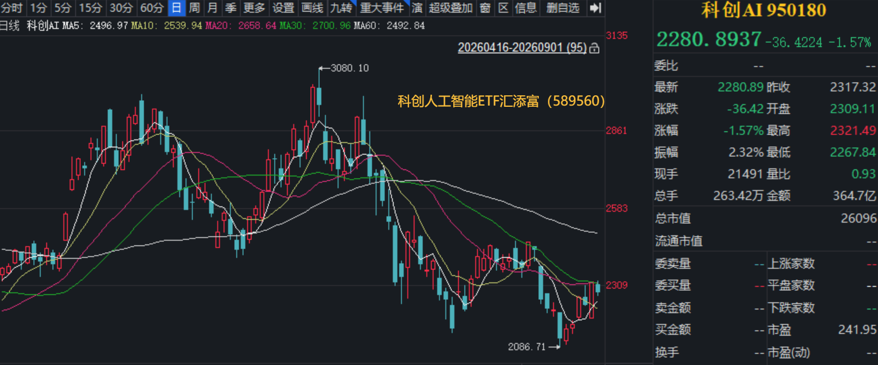878x365 pixels.
Task: Switch to 周 weekly K-line
Action: tap(194, 8)
